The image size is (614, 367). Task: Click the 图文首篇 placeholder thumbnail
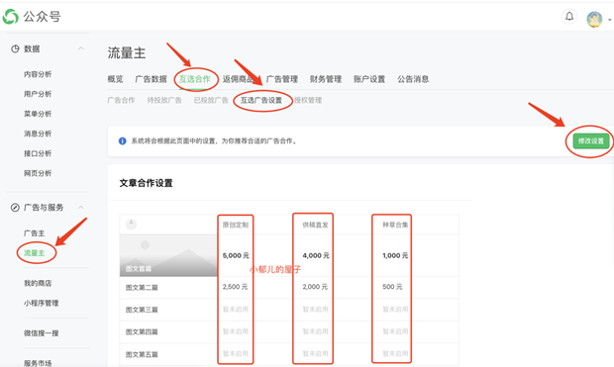tap(168, 255)
